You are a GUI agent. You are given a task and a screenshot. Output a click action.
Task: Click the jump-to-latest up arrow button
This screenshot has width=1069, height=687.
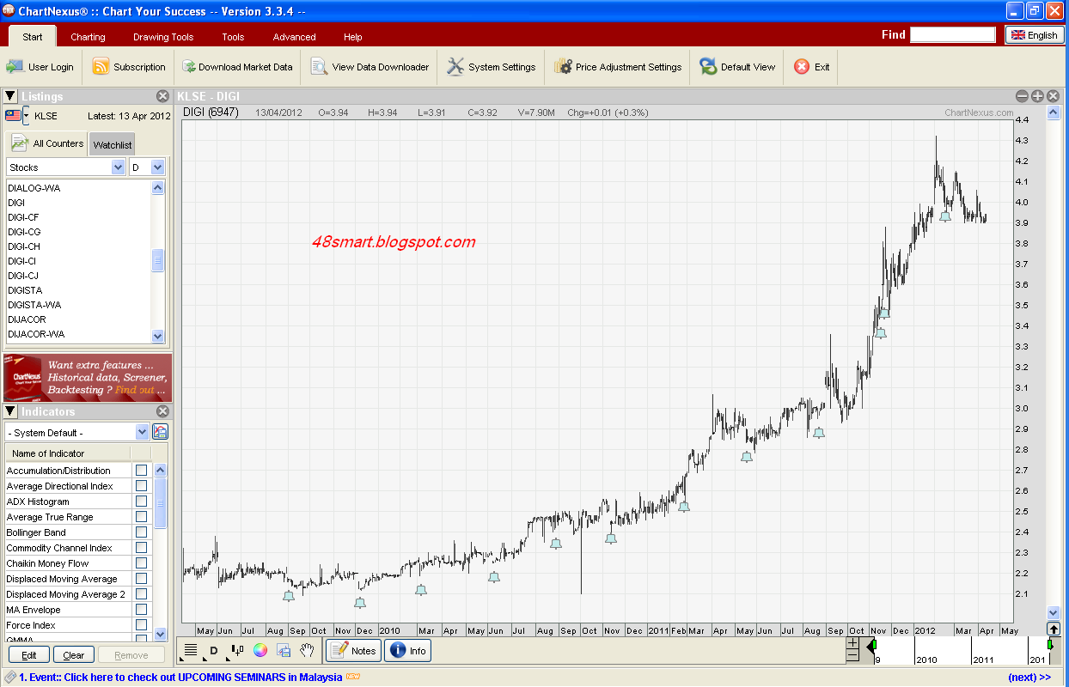coord(1054,629)
